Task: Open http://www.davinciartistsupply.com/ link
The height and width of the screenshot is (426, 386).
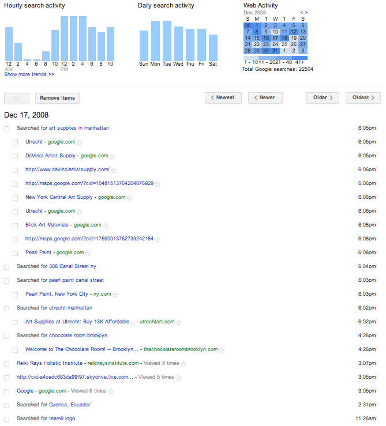Action: [68, 169]
